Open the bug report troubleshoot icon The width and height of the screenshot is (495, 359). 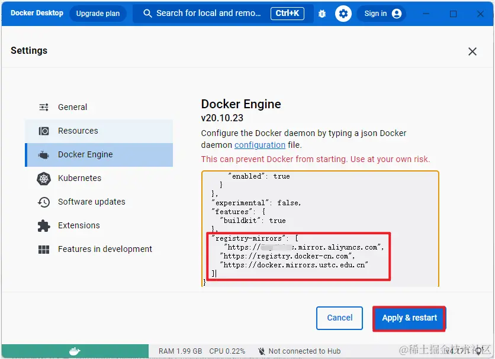click(322, 14)
